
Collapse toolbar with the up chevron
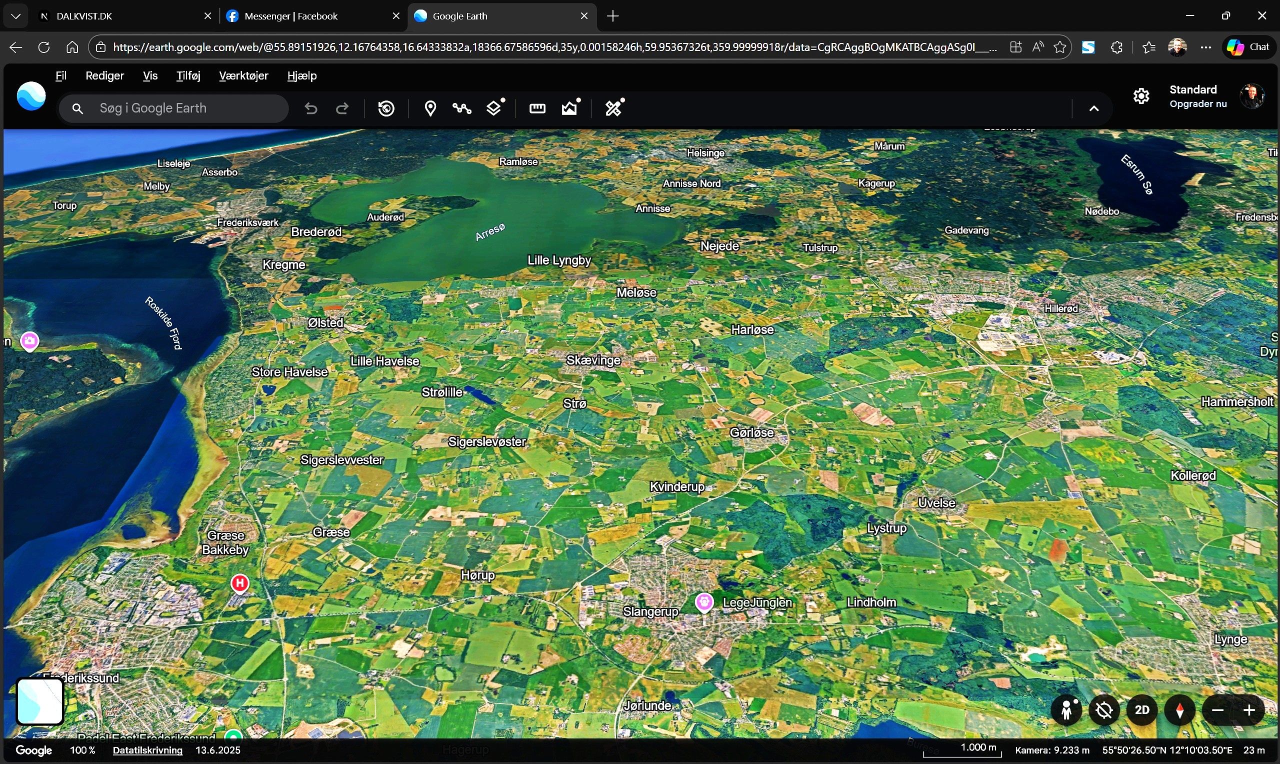click(x=1093, y=108)
